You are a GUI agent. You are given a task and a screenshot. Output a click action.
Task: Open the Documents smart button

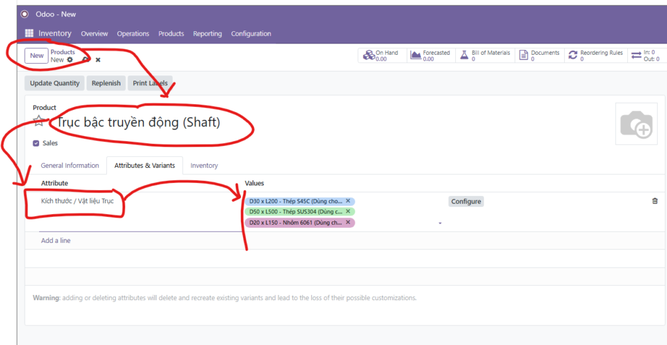(538, 56)
